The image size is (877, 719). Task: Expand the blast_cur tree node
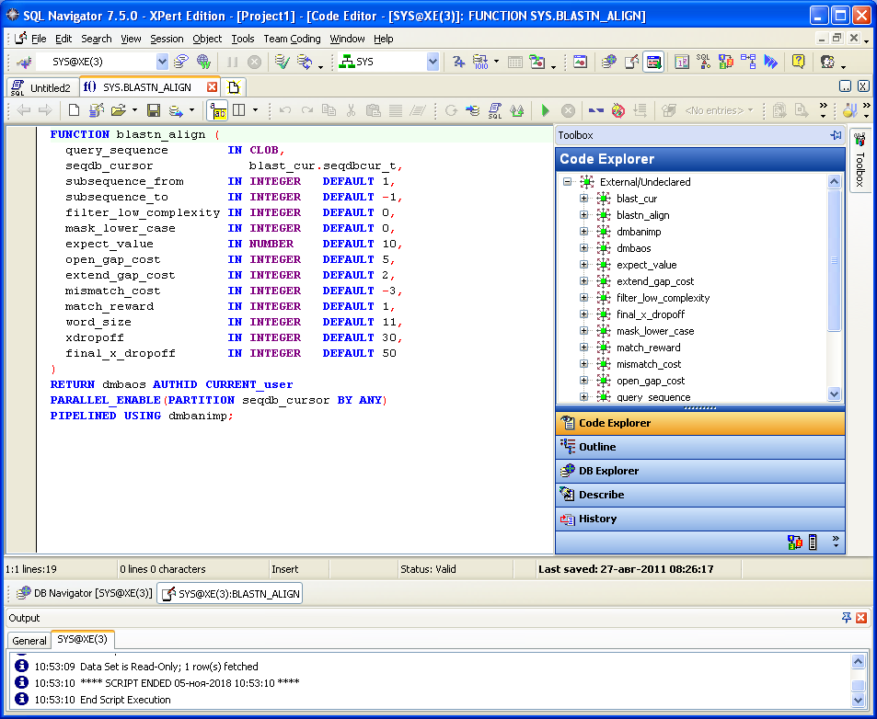coord(583,199)
